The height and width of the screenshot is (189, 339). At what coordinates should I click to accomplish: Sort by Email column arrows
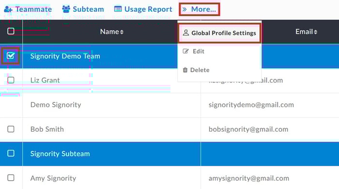[x=315, y=32]
